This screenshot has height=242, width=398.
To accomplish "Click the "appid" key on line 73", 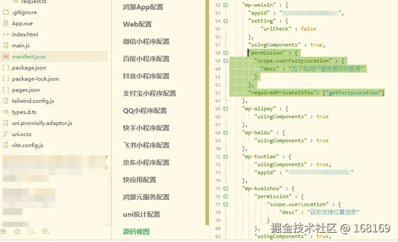I will pos(265,172).
